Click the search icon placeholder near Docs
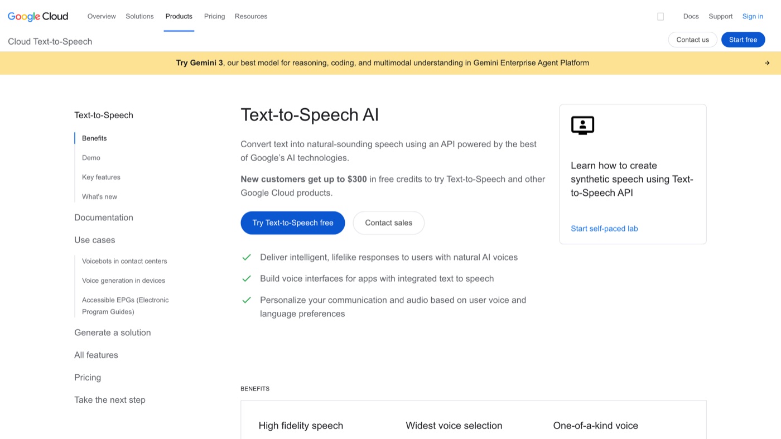 tap(661, 17)
